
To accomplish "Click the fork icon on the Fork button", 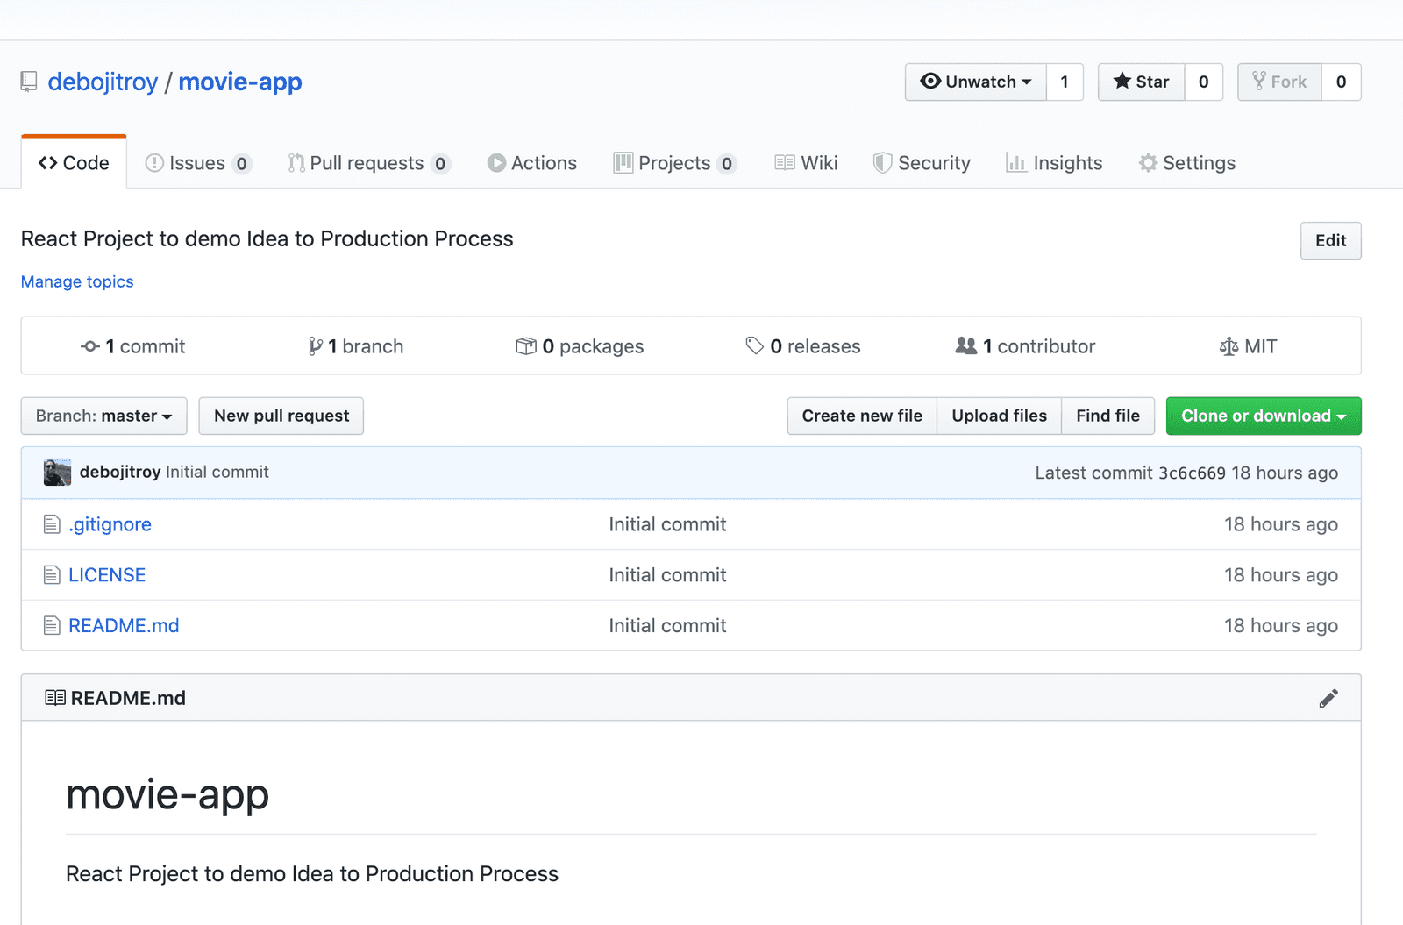I will click(x=1262, y=82).
